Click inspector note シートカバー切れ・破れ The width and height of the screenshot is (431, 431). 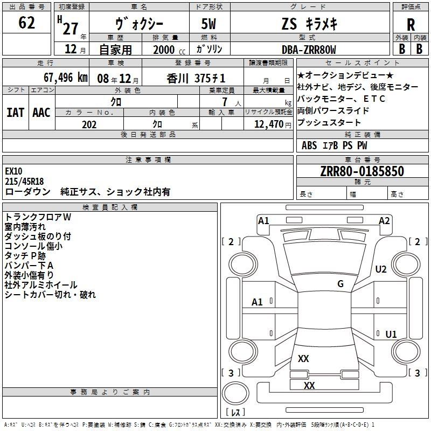point(50,294)
